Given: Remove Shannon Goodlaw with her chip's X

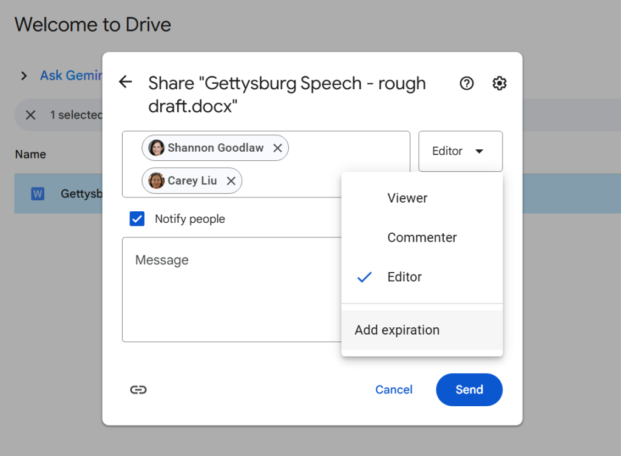Looking at the screenshot, I should coord(277,148).
